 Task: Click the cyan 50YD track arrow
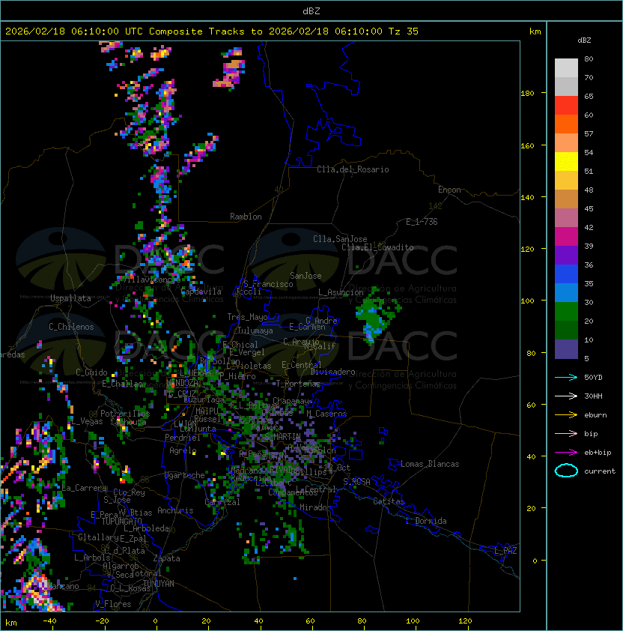(566, 378)
